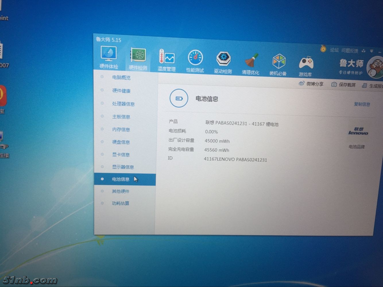383x287 pixels.
Task: Click 复制信息 to copy battery info
Action: 362,104
